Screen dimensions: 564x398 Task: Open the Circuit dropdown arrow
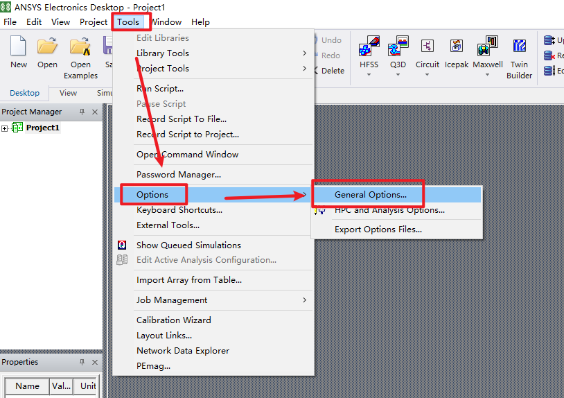click(x=428, y=75)
